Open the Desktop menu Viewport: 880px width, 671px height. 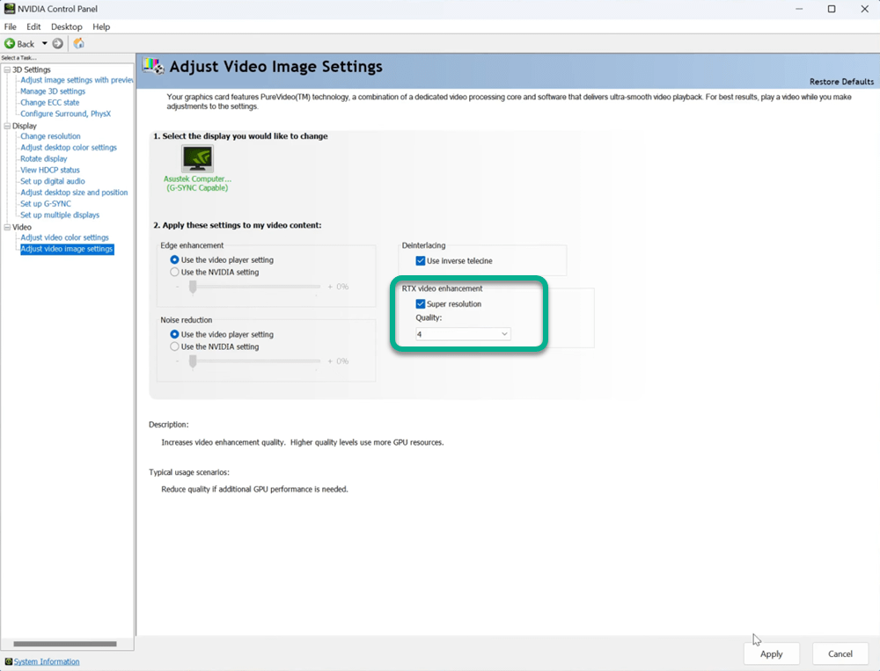click(x=66, y=26)
